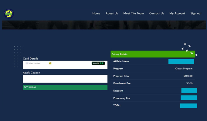Navigate to Contact Us
Viewport: 207px width, 121px height.
click(157, 13)
